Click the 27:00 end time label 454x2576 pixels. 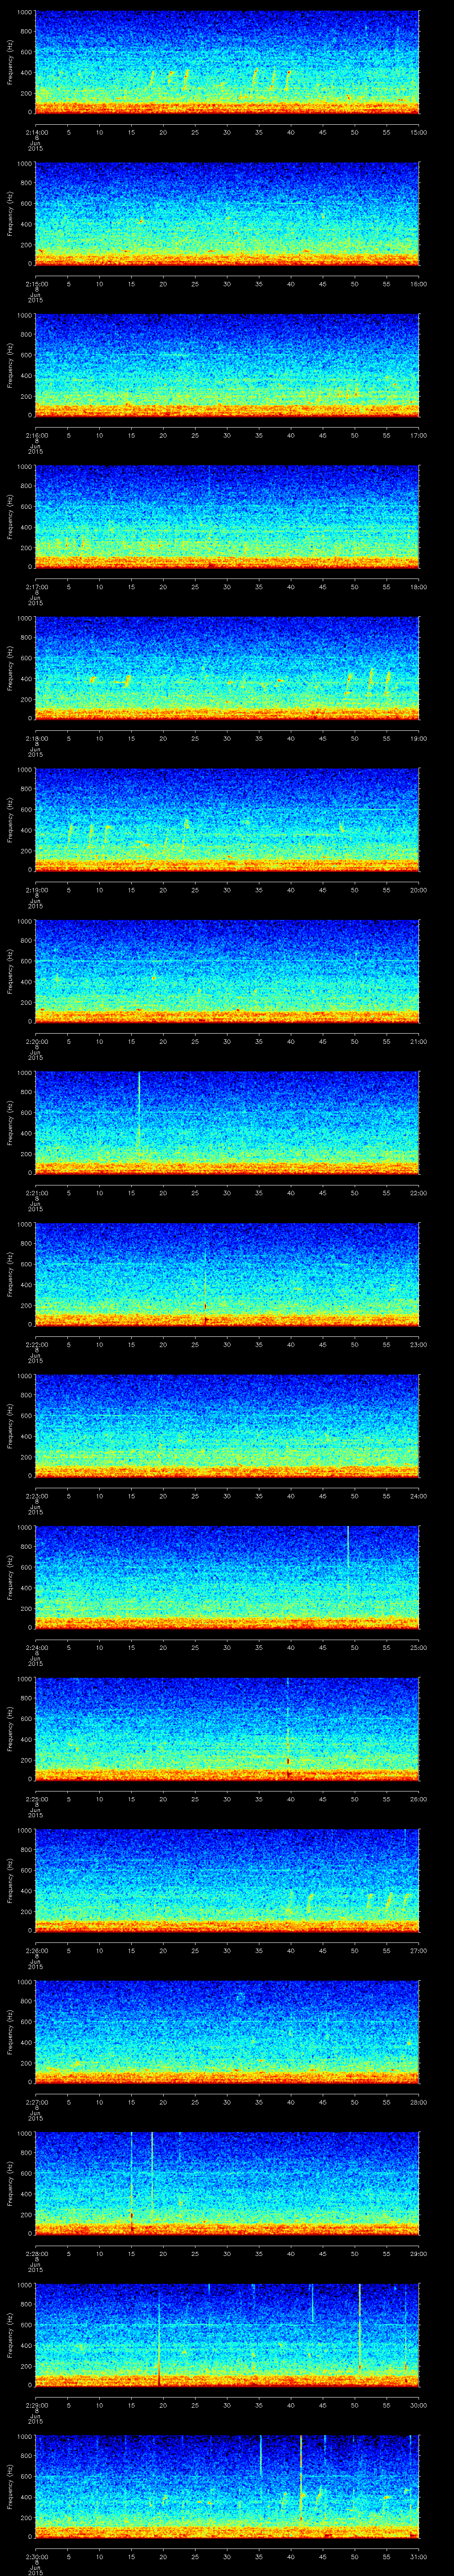pyautogui.click(x=419, y=1950)
